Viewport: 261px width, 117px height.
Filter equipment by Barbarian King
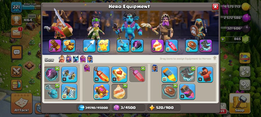tap(62, 59)
